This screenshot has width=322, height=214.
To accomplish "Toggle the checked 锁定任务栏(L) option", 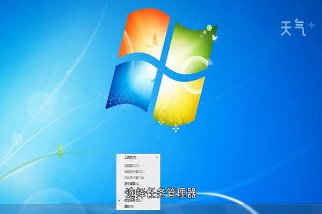I will 138,200.
